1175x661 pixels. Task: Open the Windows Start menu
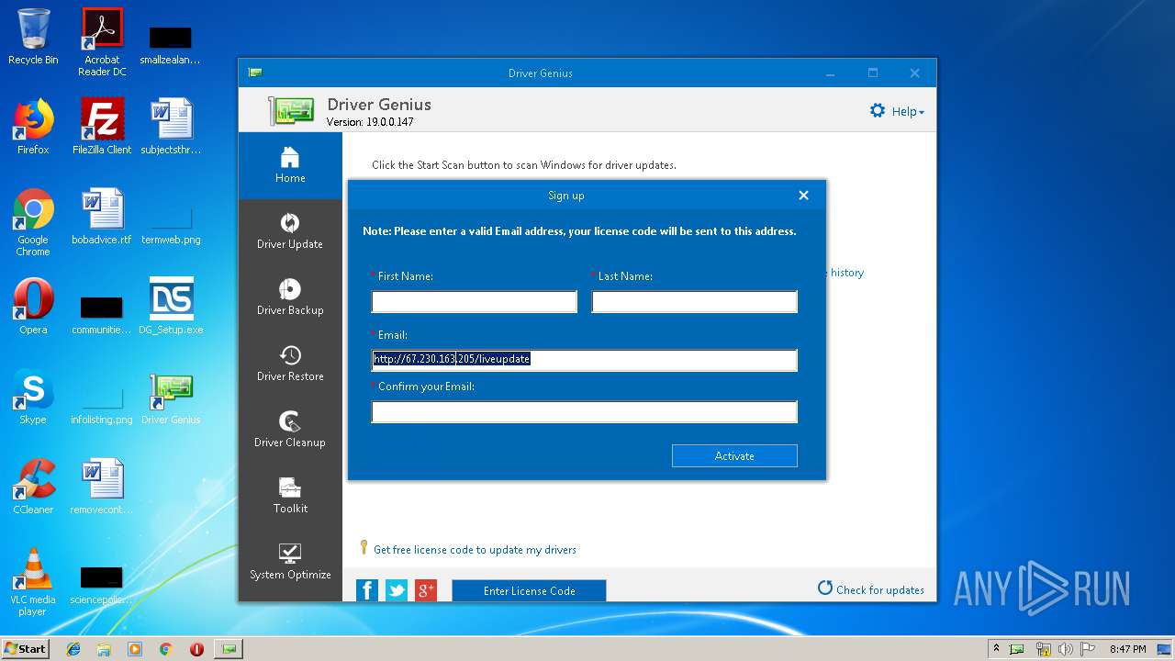pyautogui.click(x=26, y=648)
